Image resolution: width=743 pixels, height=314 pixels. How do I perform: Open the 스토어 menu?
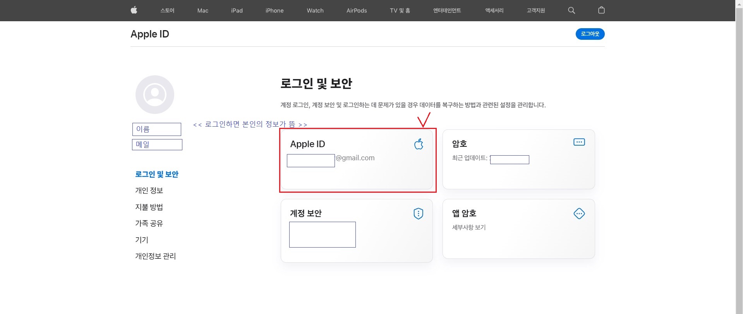pyautogui.click(x=167, y=10)
